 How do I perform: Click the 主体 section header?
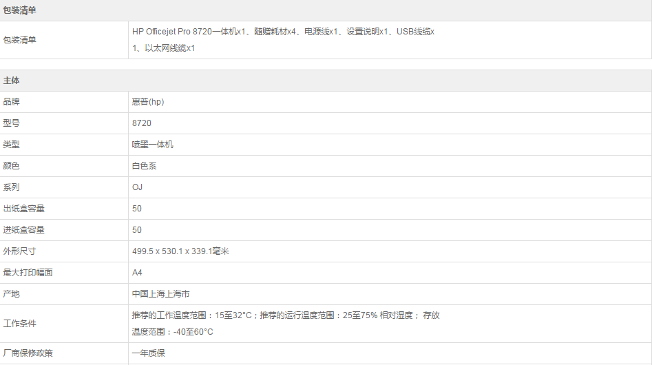pos(11,81)
